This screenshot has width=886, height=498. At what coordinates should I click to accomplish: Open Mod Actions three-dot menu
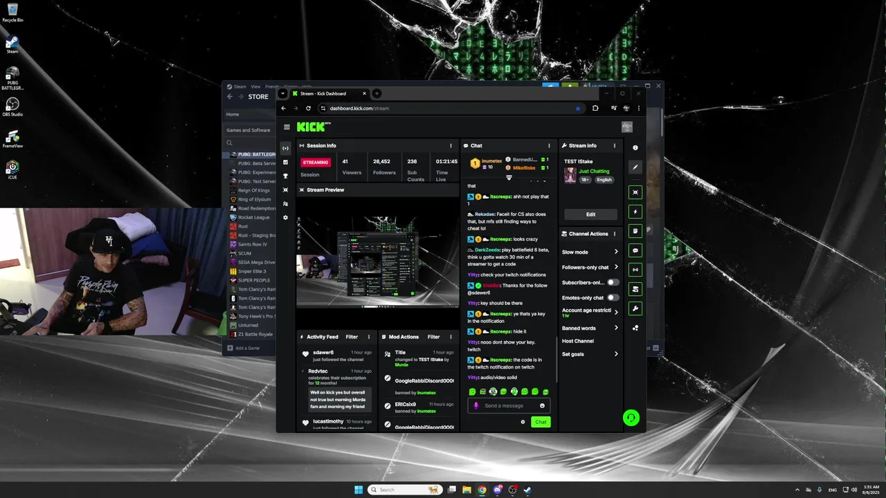click(x=450, y=337)
